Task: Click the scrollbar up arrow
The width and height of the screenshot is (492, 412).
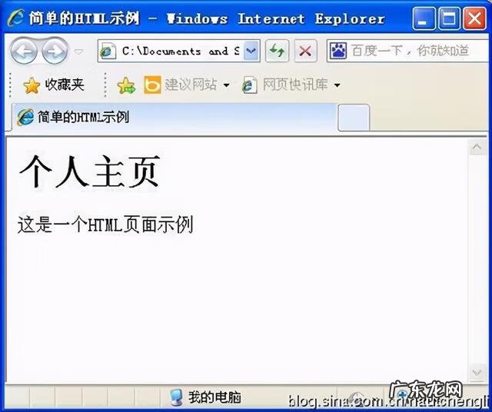Action: (477, 147)
